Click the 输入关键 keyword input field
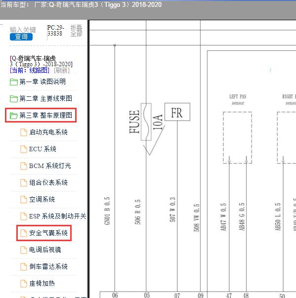The height and width of the screenshot is (298, 296). [23, 30]
